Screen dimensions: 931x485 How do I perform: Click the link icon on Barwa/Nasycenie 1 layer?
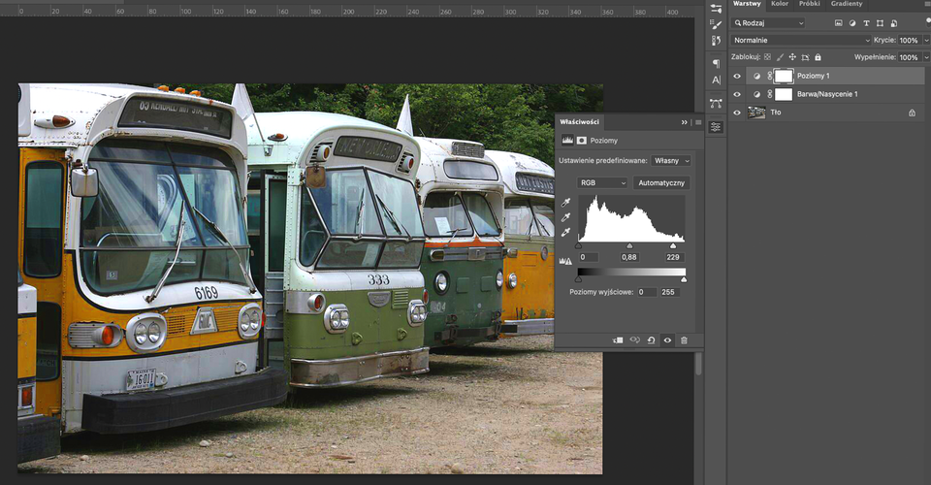click(x=770, y=94)
